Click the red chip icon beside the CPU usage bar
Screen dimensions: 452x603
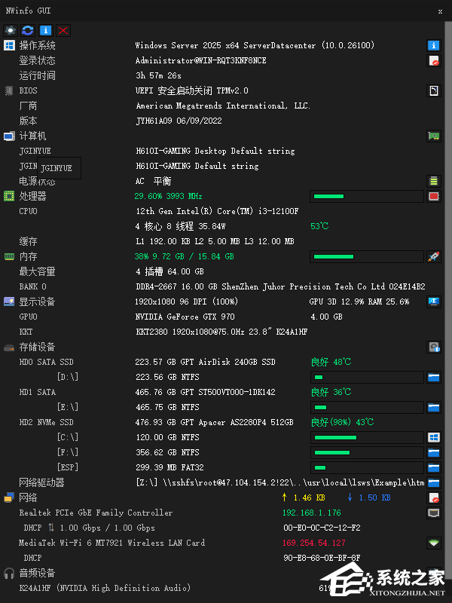click(x=434, y=196)
